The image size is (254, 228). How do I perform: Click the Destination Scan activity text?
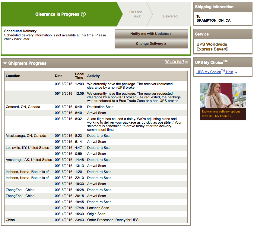point(100,107)
